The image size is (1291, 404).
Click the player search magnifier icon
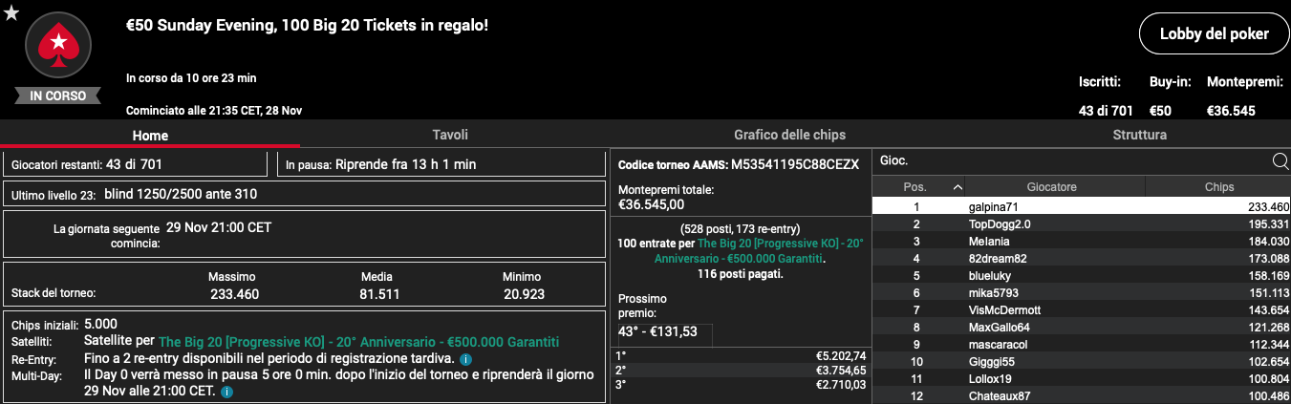click(1280, 161)
